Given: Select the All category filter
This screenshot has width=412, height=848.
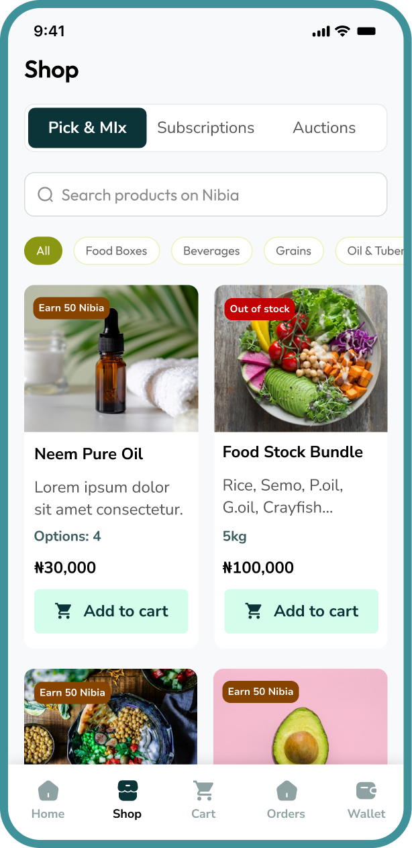Looking at the screenshot, I should (x=43, y=250).
